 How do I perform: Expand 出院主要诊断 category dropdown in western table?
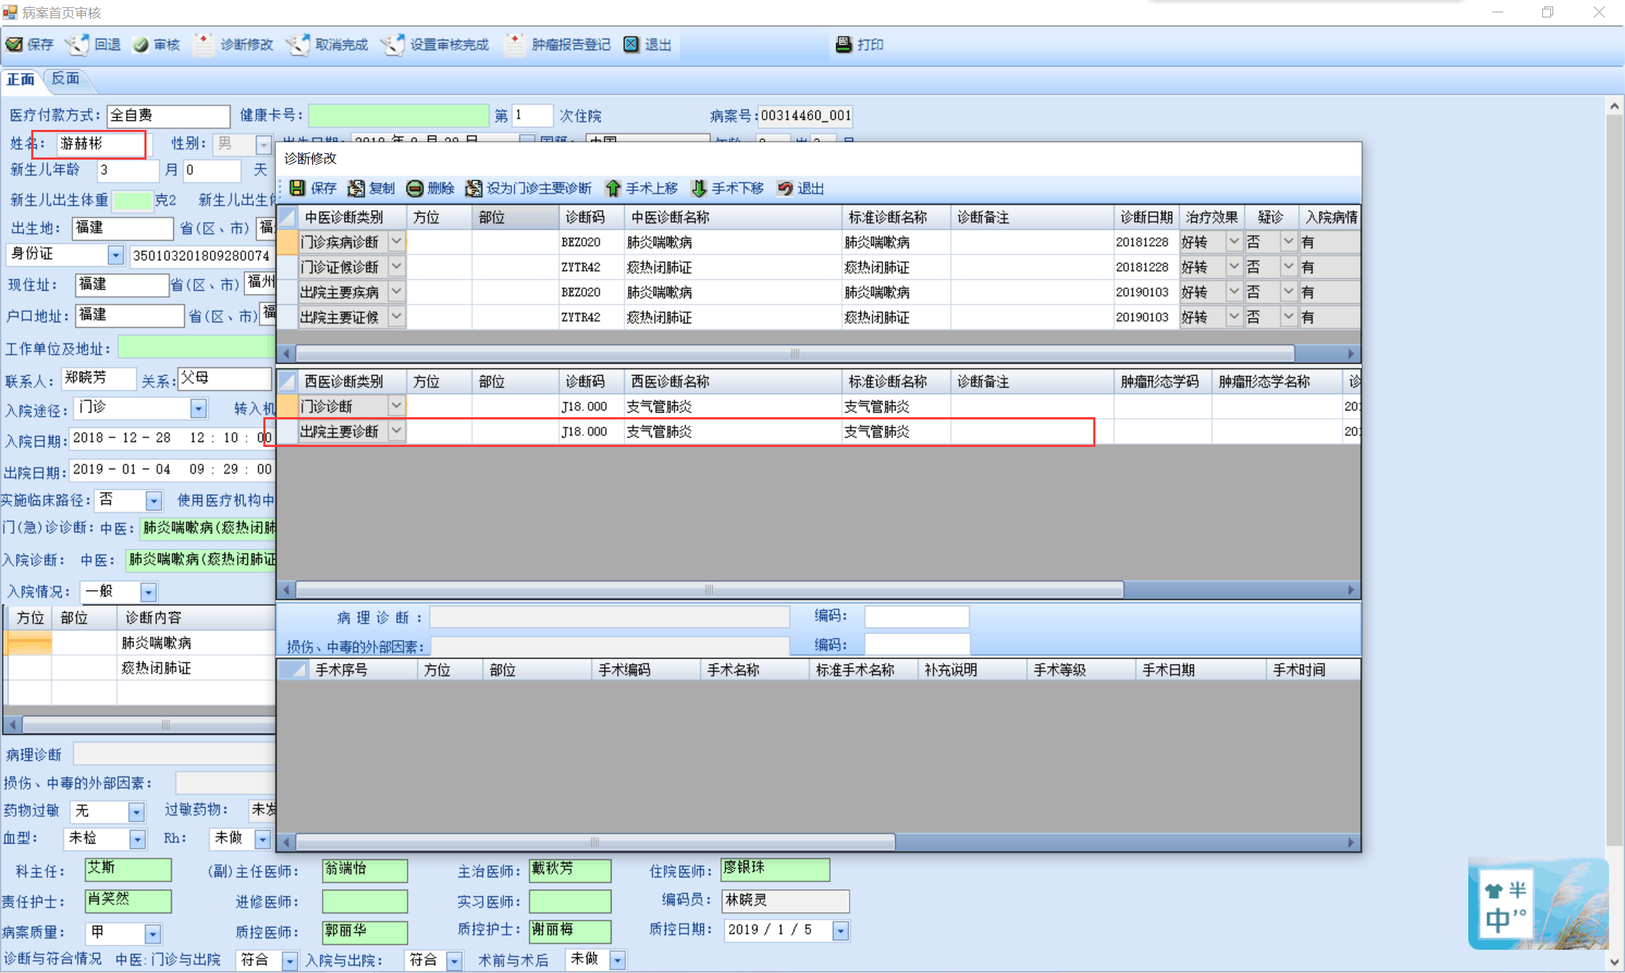tap(396, 431)
